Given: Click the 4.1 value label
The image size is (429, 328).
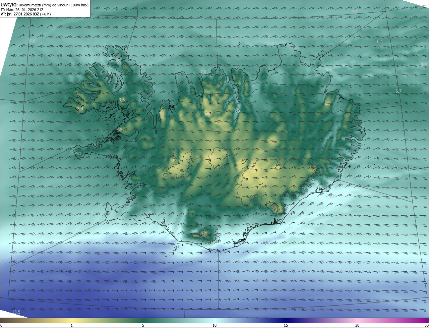Looking at the screenshot, I should point(78,153).
